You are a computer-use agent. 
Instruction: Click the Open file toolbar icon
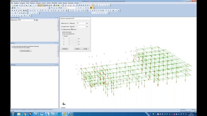coord(15,5)
